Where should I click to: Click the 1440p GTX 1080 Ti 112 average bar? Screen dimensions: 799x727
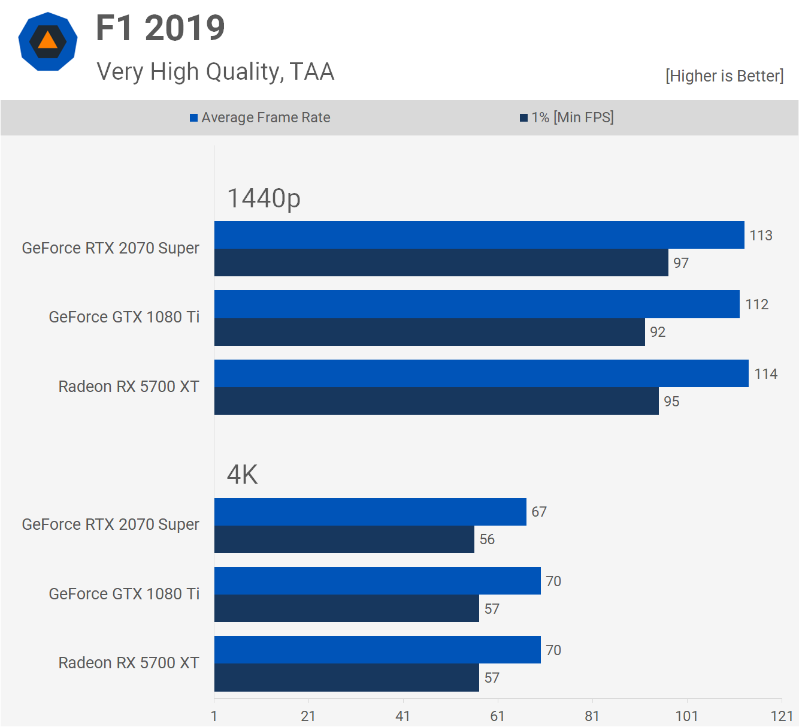pos(477,304)
